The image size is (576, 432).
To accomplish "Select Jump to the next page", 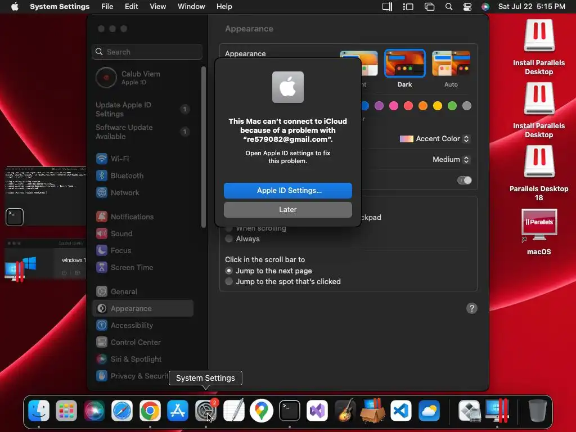I will click(x=229, y=271).
